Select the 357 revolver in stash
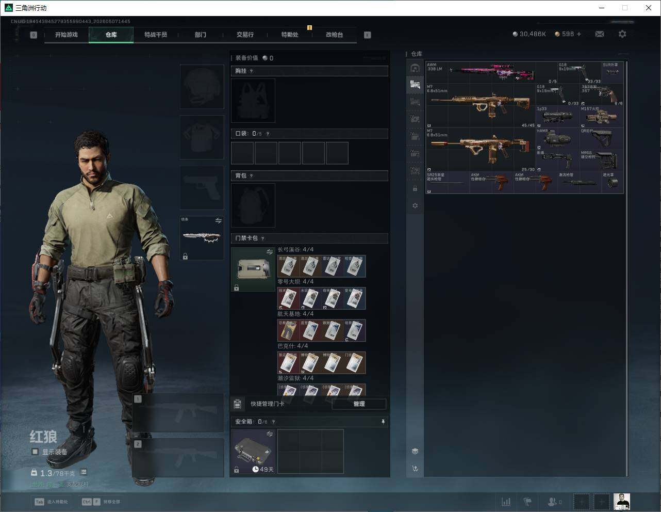The image size is (661, 512). tap(602, 95)
